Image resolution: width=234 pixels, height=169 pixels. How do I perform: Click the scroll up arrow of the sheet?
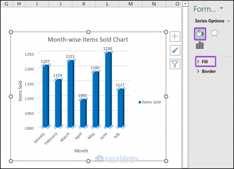[185, 3]
